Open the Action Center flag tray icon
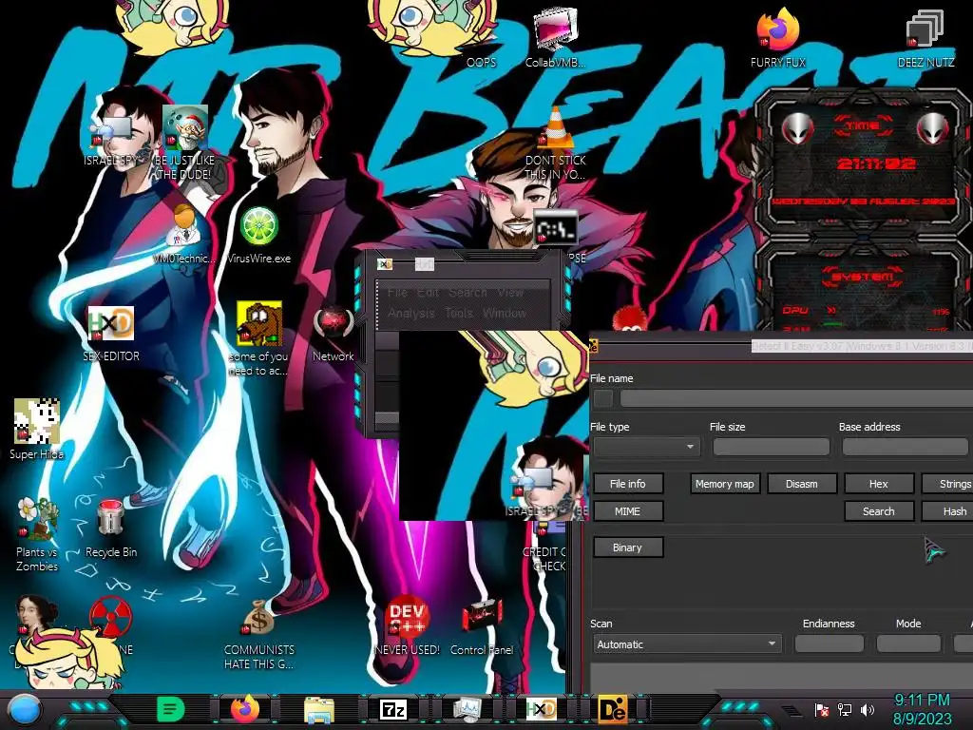The width and height of the screenshot is (973, 730). pos(822,709)
